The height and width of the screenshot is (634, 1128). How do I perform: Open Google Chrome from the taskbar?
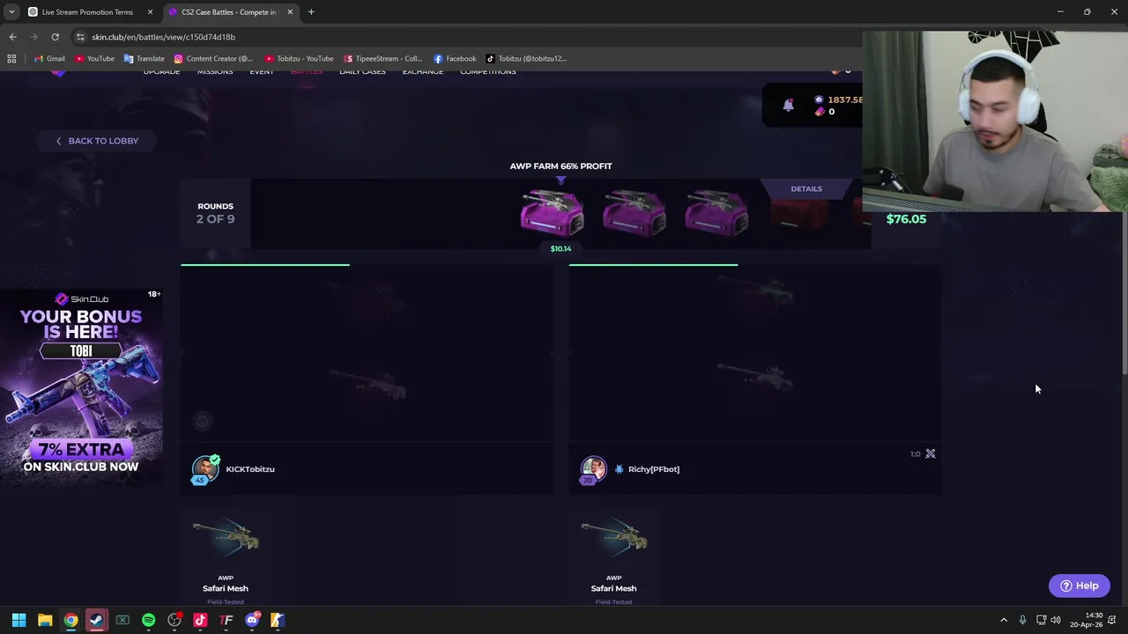pyautogui.click(x=70, y=620)
